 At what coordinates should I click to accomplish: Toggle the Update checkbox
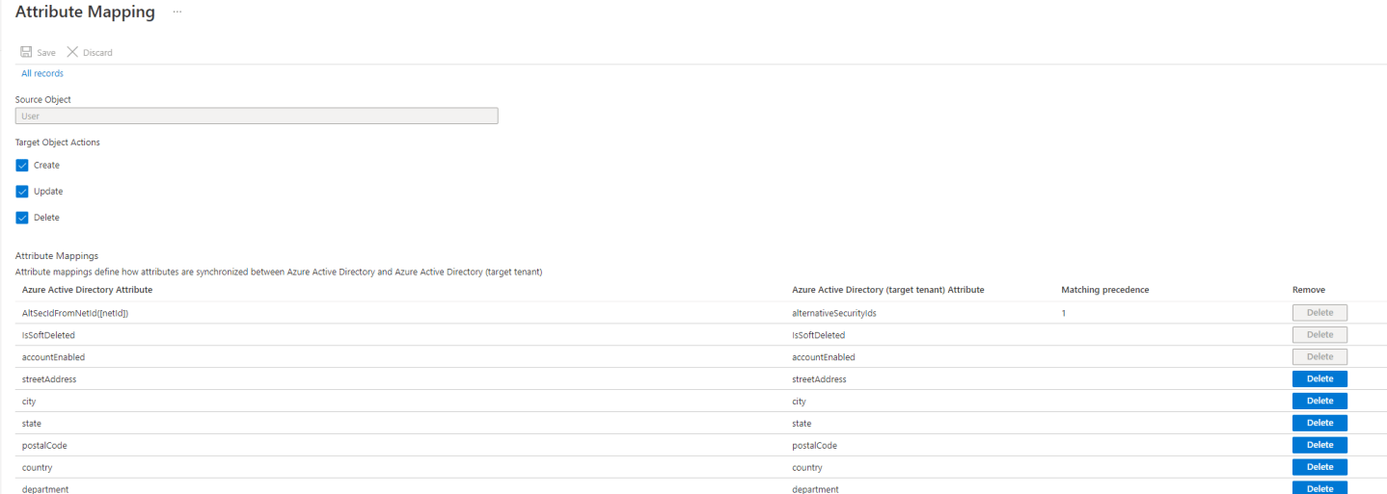(x=22, y=191)
